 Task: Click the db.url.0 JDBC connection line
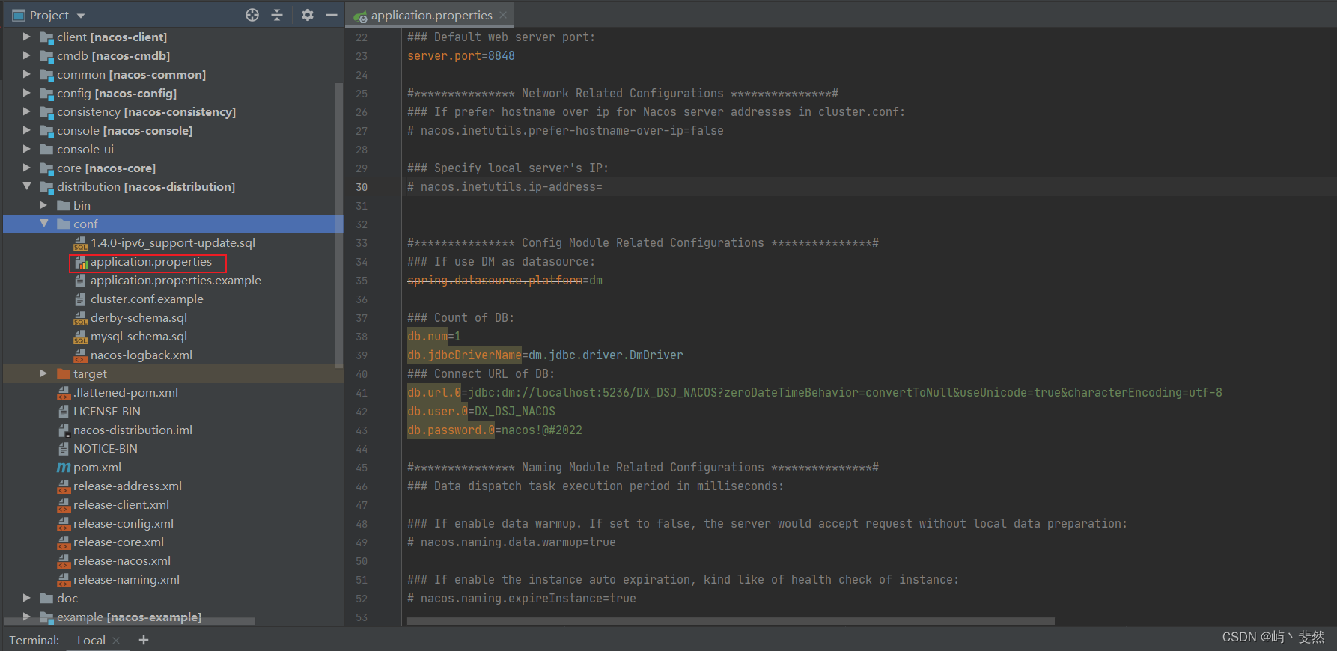point(814,393)
